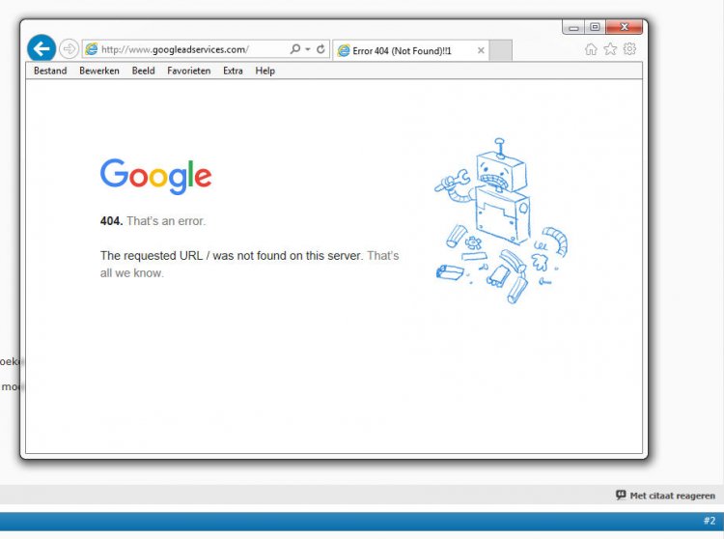This screenshot has width=724, height=539.
Task: Open the Bestand menu
Action: (x=50, y=71)
